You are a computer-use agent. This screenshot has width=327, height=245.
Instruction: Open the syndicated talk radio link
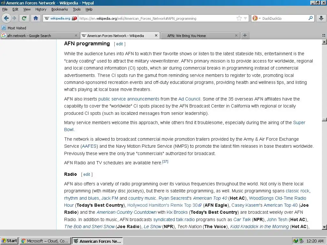pos(174,219)
